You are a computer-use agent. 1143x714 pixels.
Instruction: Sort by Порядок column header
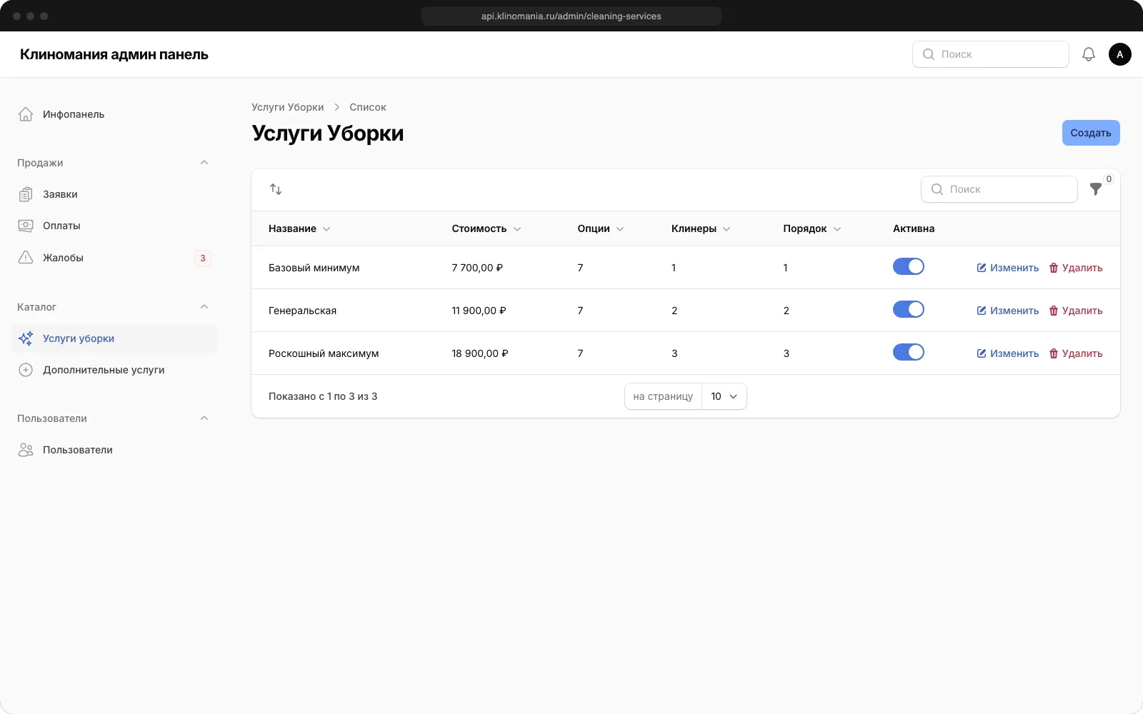click(x=812, y=228)
